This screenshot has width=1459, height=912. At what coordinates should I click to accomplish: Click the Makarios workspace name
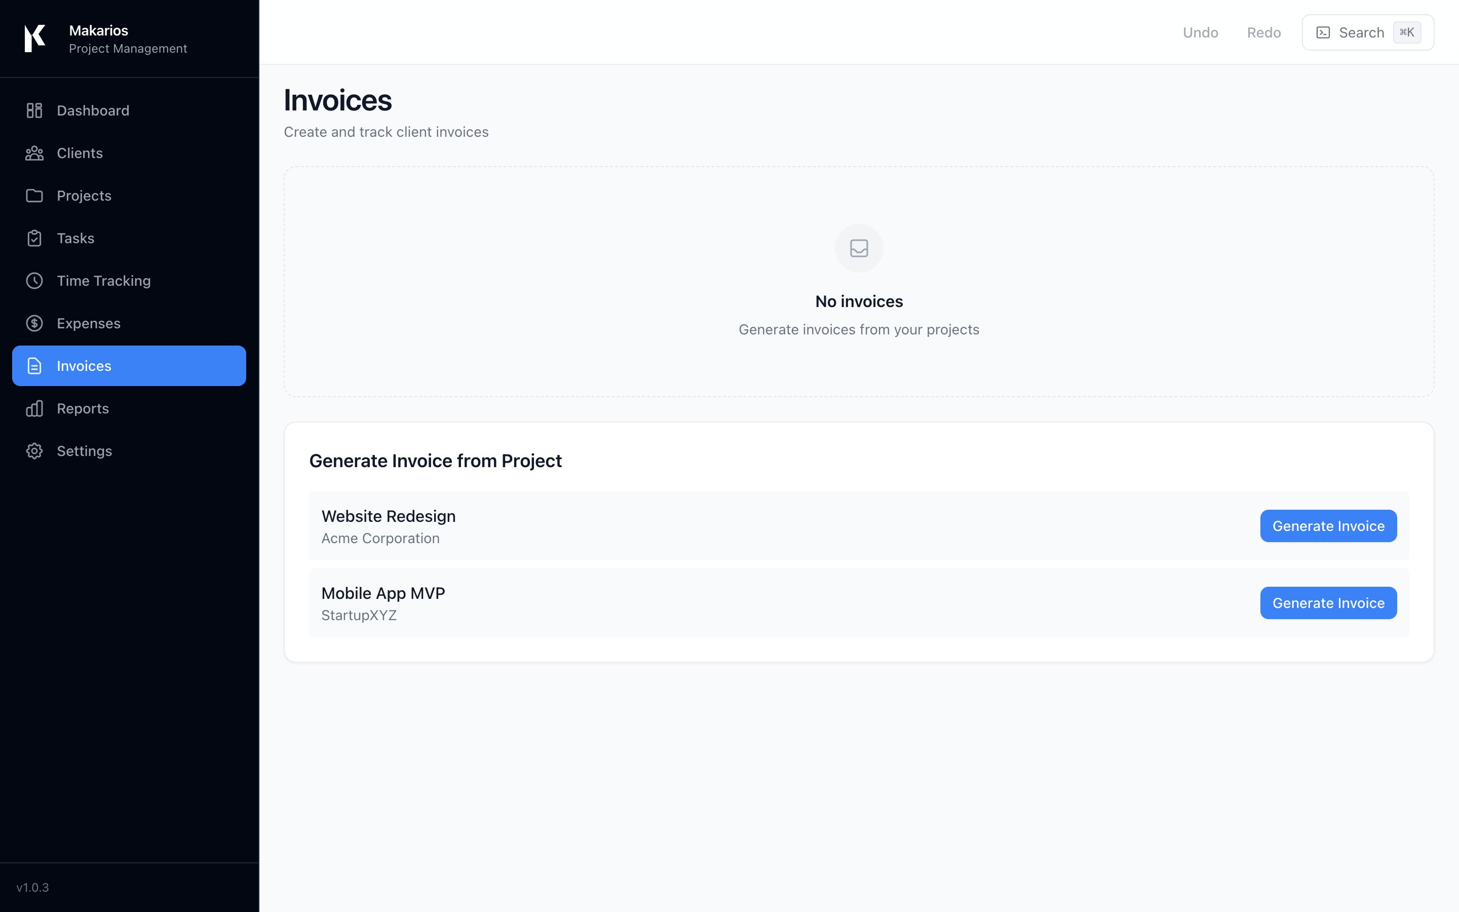pos(98,30)
